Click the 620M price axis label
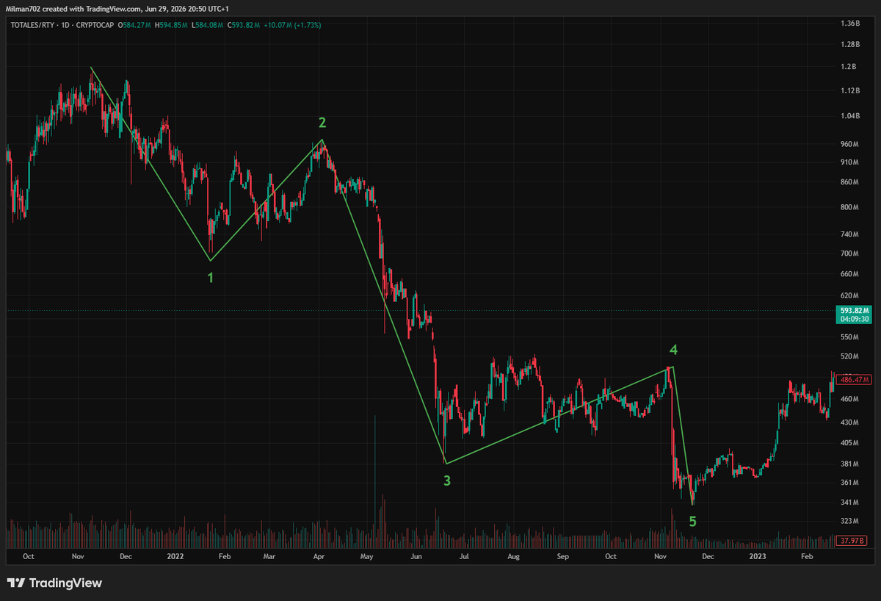This screenshot has width=881, height=601. pos(850,295)
